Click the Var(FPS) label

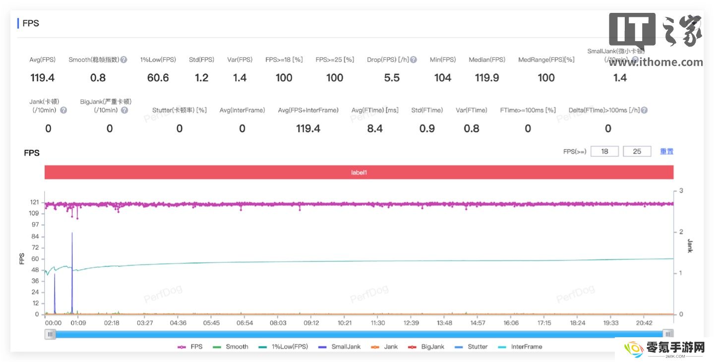coord(240,59)
